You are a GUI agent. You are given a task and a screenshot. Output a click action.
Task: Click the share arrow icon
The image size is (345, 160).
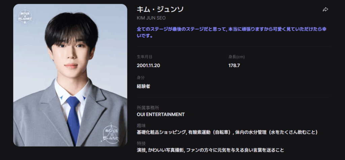(x=325, y=9)
